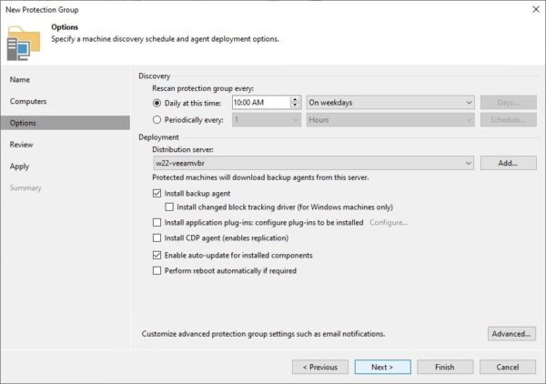Click the 'Rescan protection group every:' label

click(x=203, y=88)
